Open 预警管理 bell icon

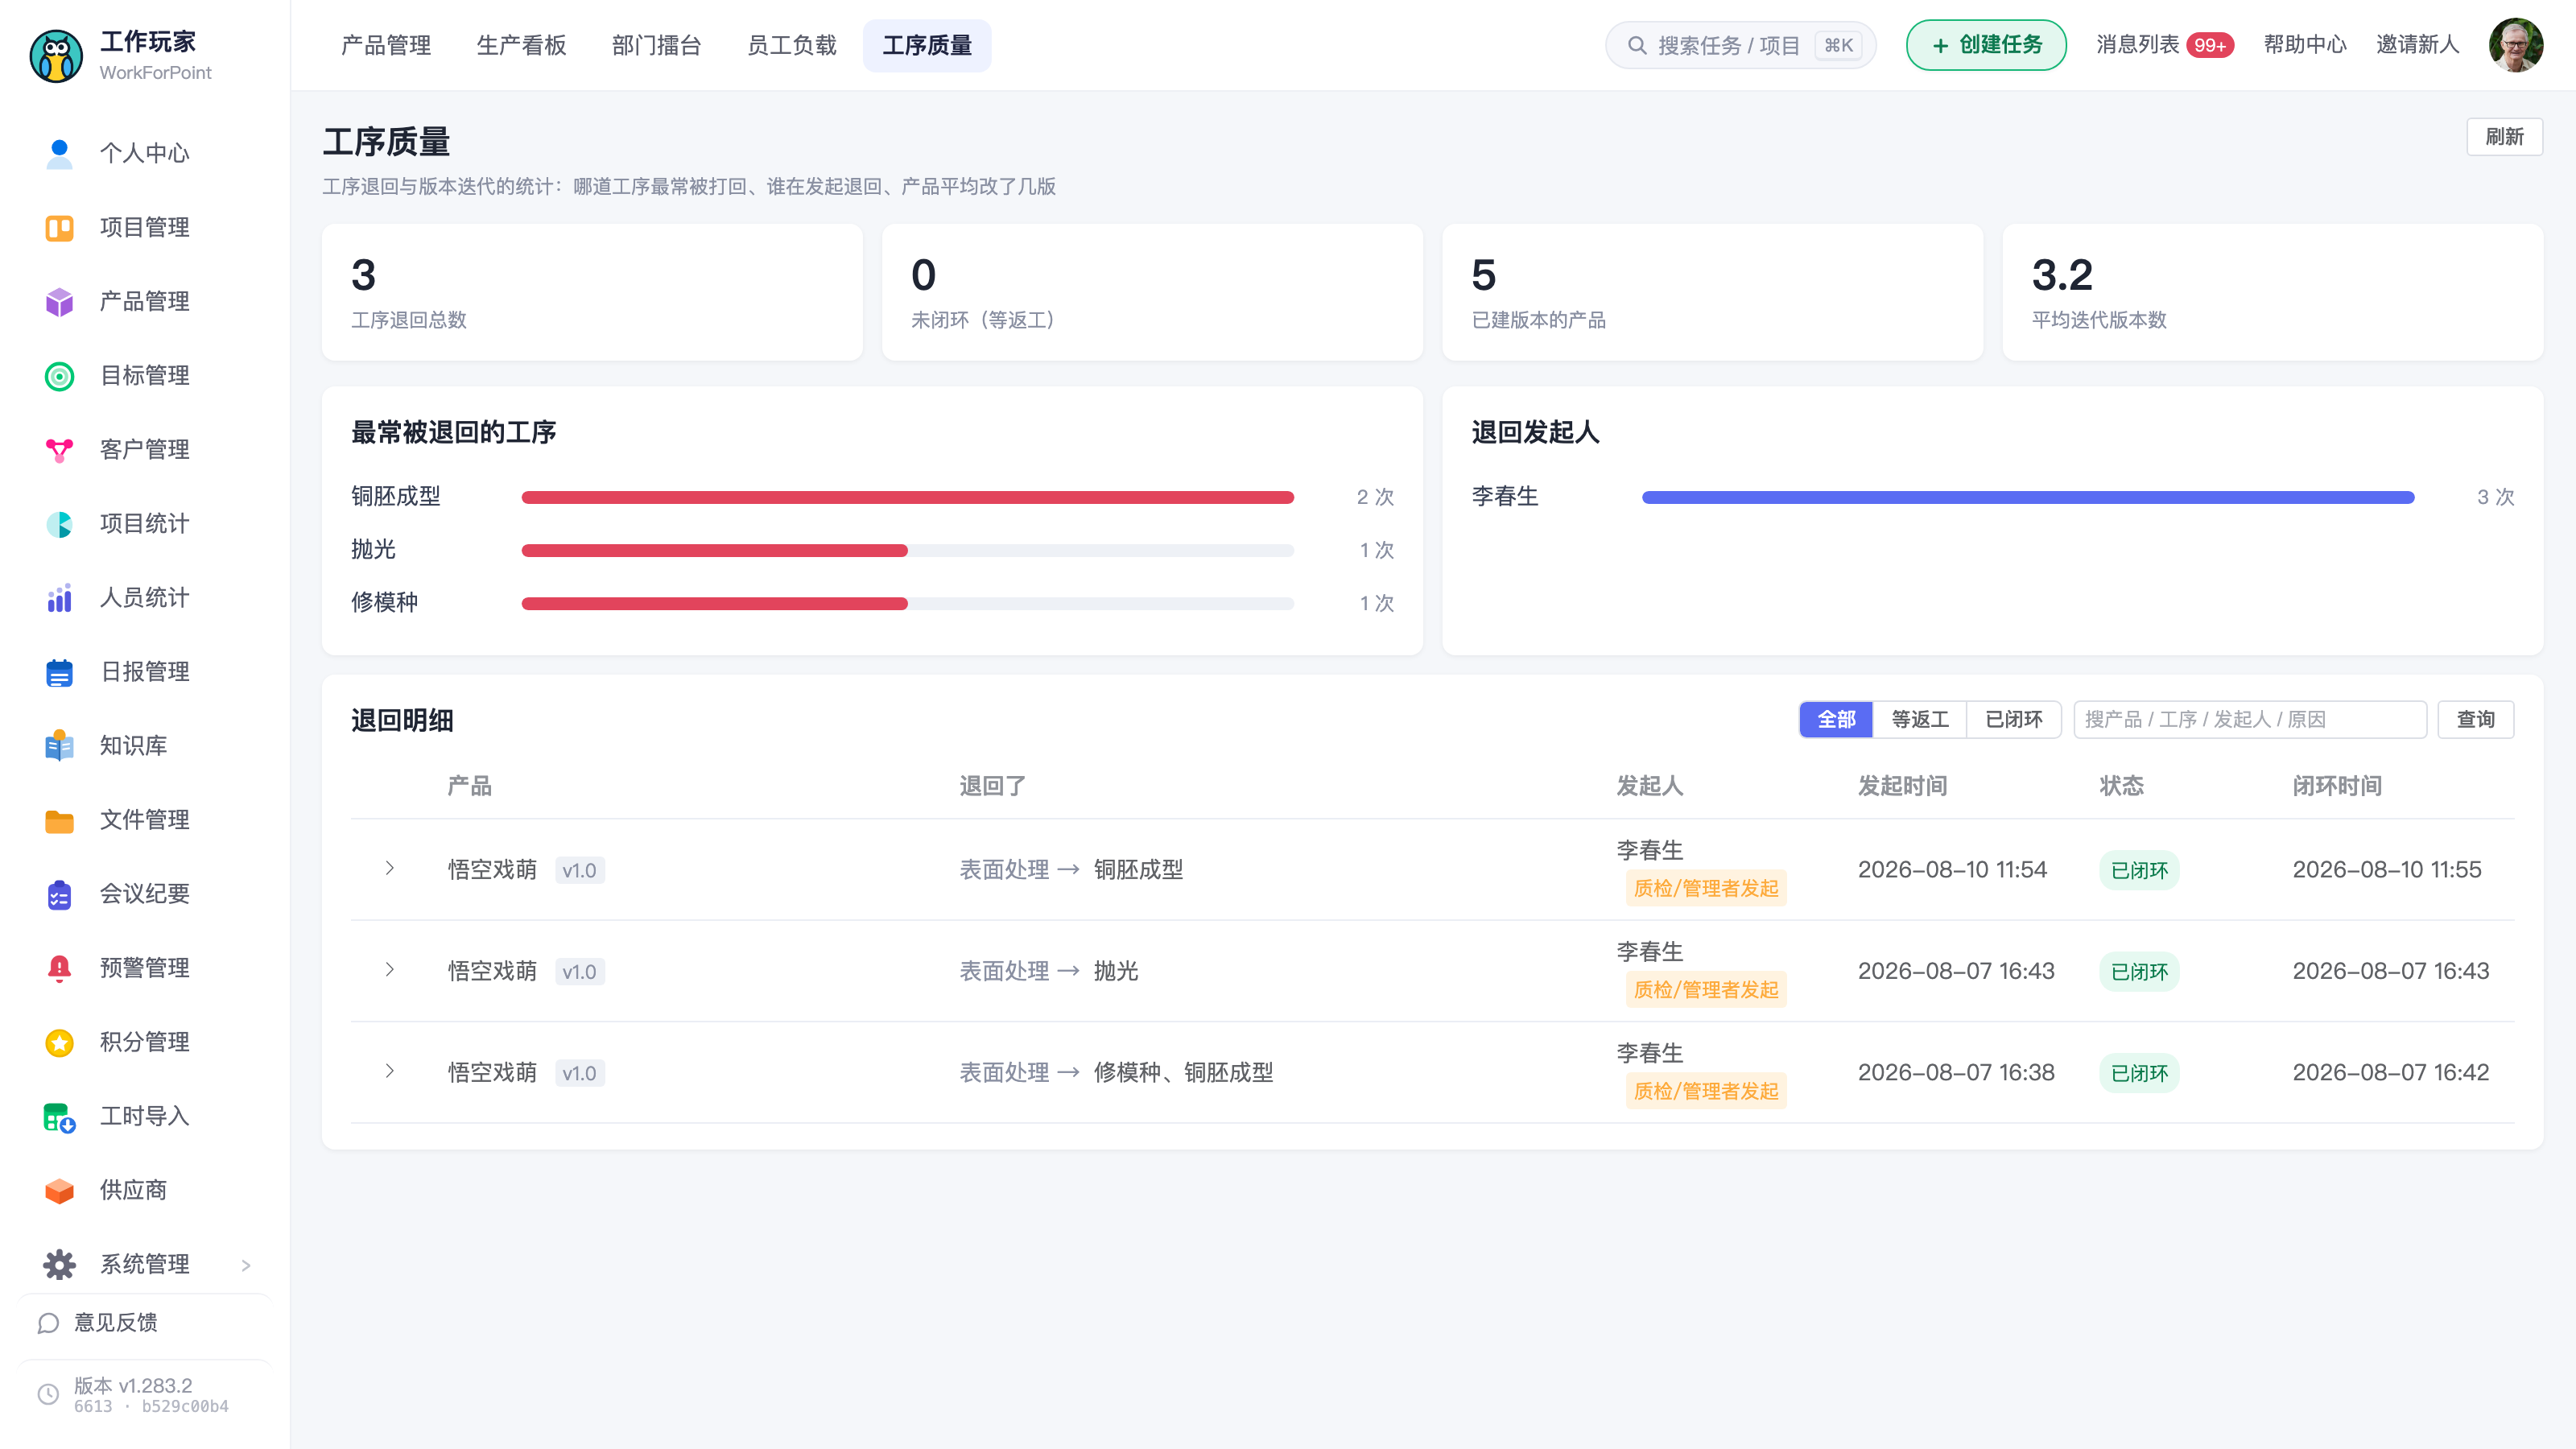59,968
